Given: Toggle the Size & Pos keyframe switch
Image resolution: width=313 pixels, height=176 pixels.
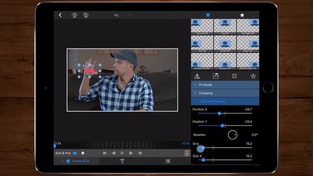Looking at the screenshot, I should (x=75, y=153).
